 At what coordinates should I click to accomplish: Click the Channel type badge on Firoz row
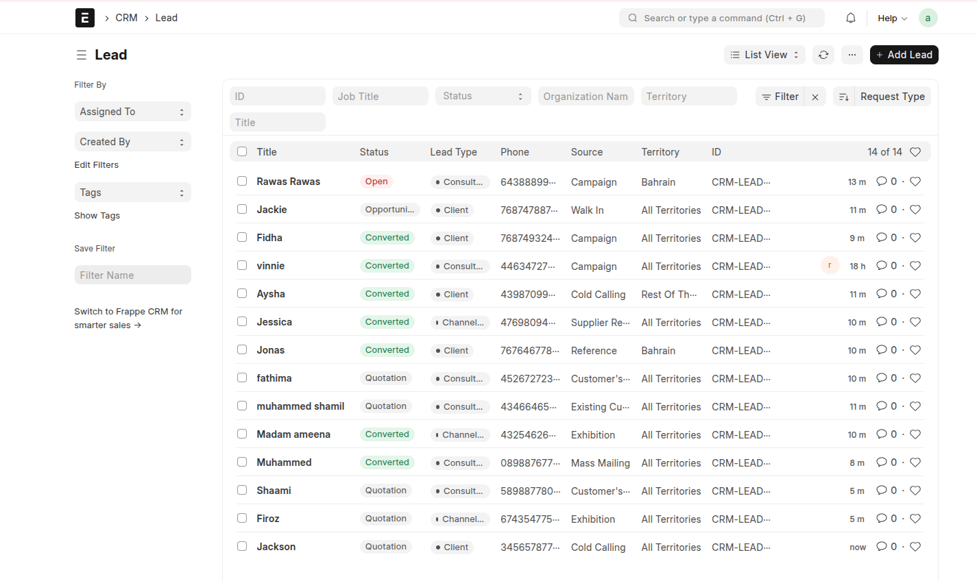pos(460,519)
